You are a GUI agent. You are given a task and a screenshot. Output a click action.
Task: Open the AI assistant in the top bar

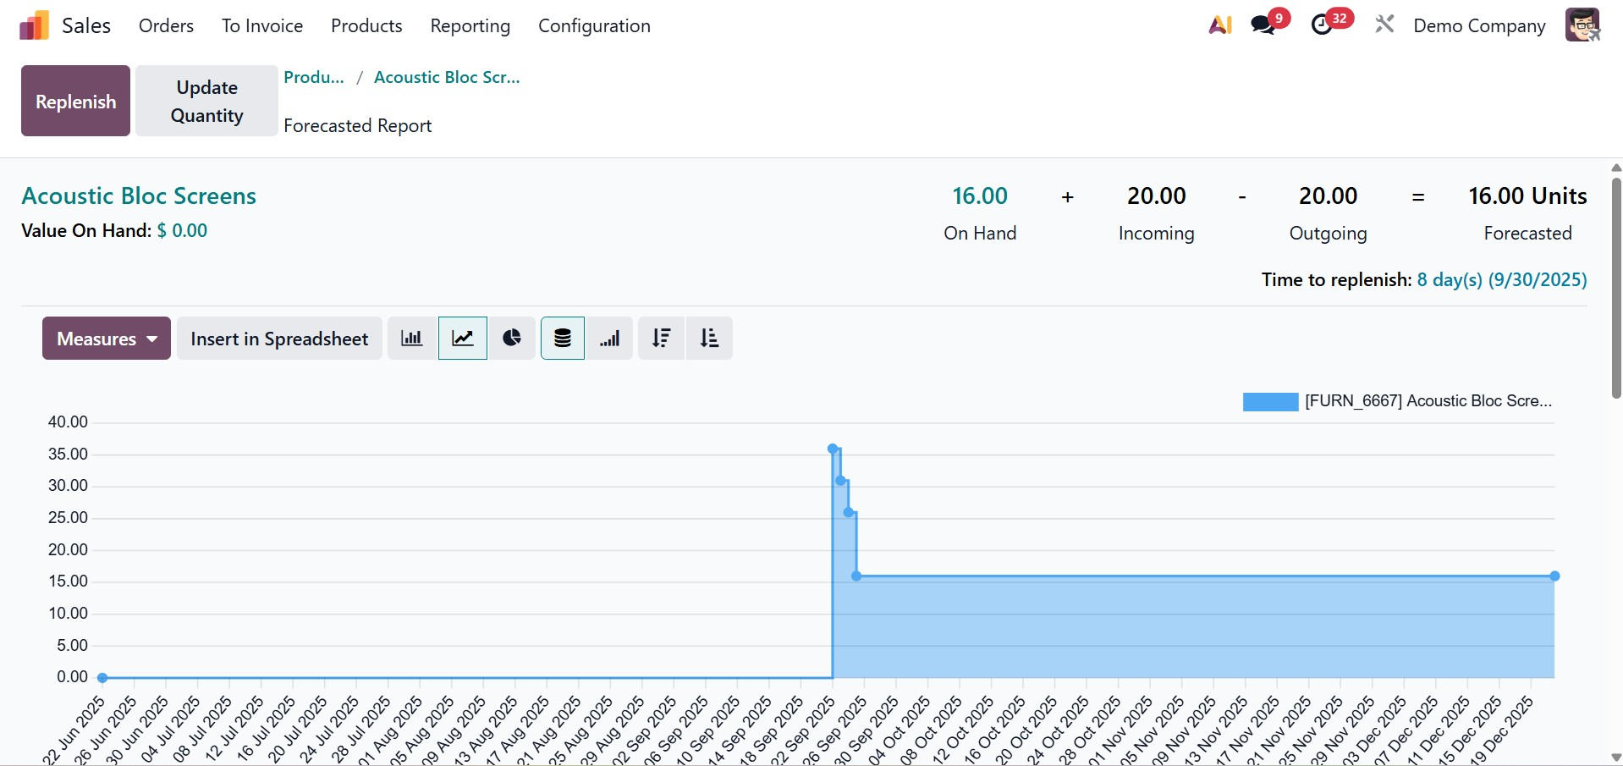1219,24
